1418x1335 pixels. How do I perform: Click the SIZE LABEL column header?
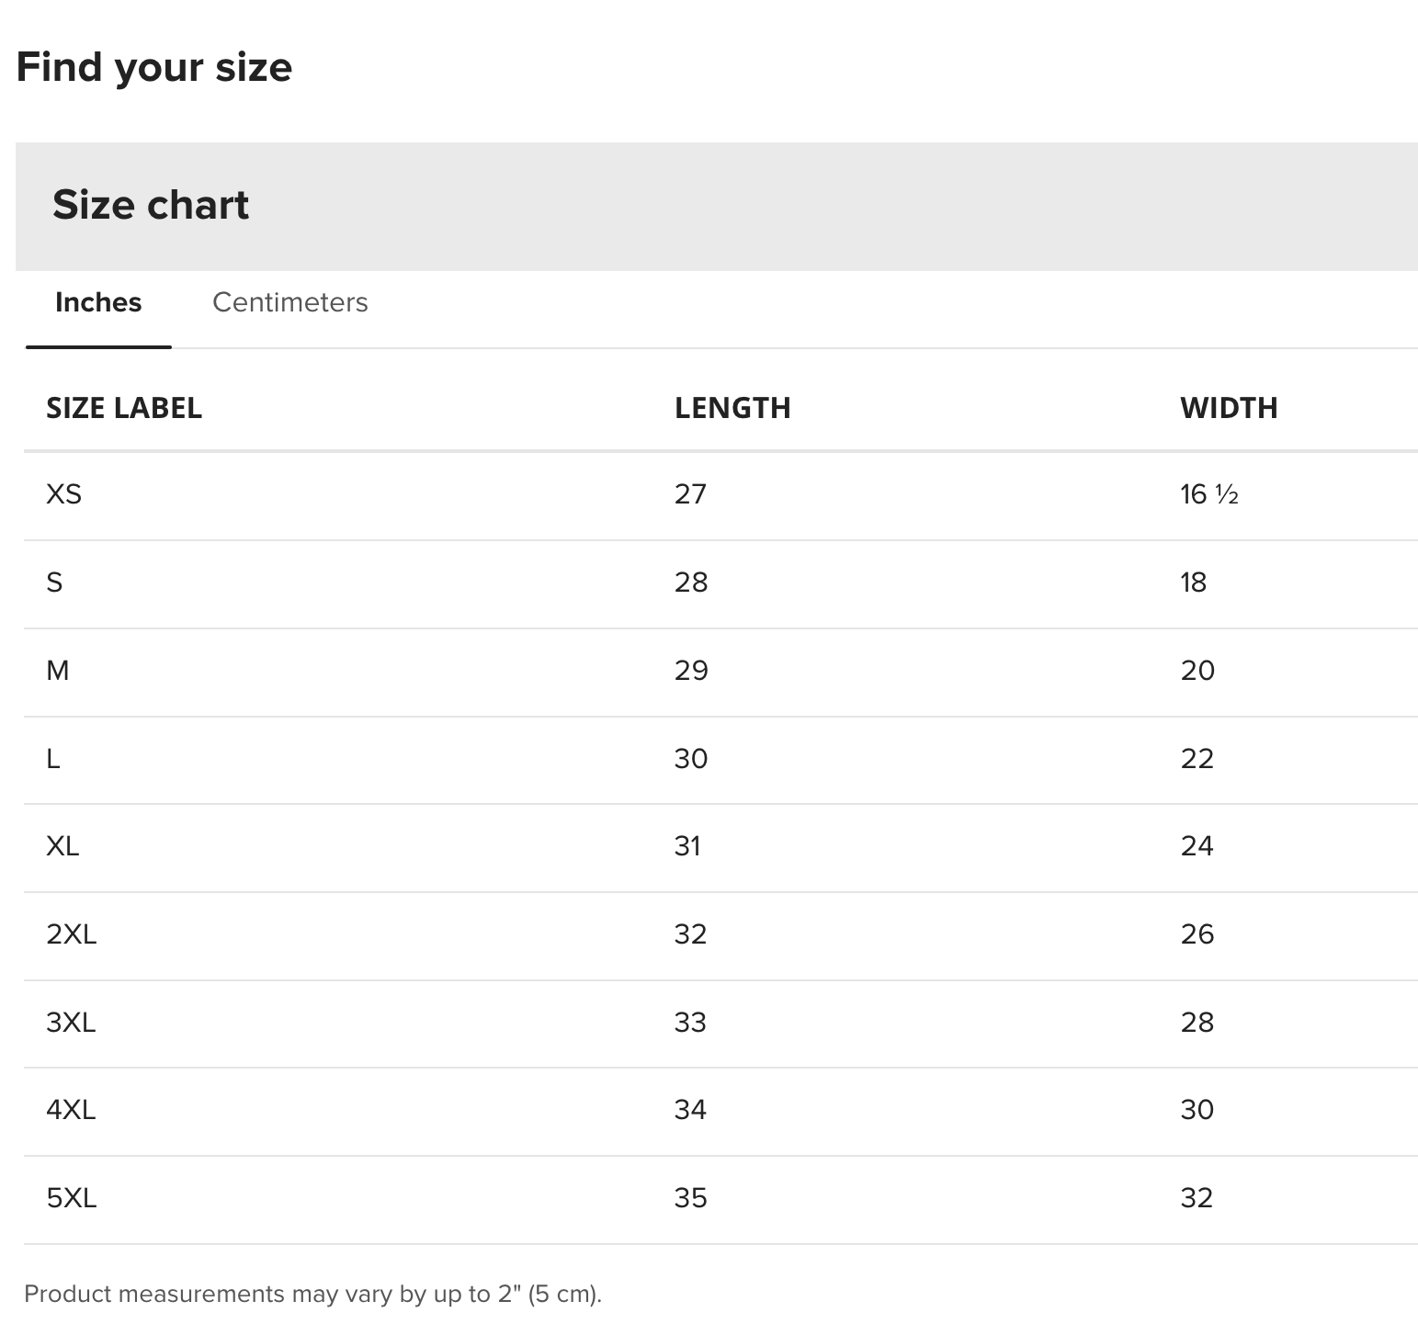coord(124,408)
